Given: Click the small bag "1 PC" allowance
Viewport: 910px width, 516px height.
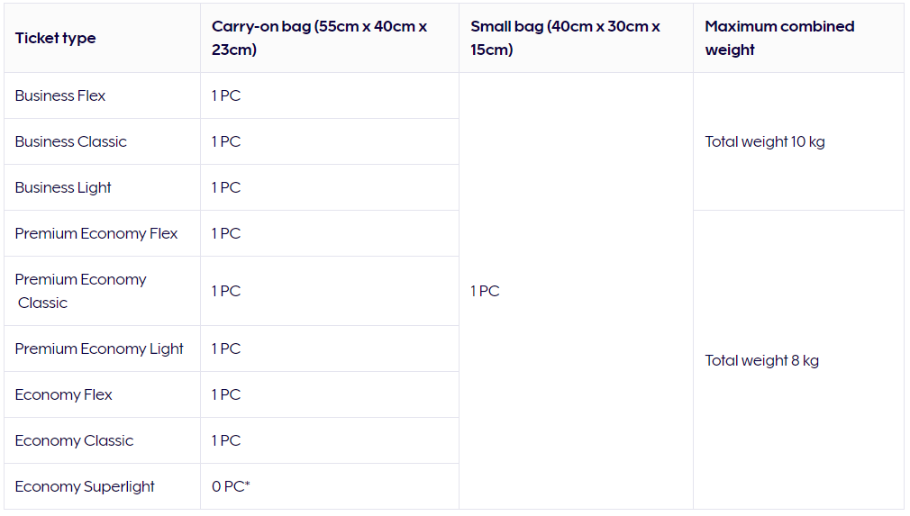Looking at the screenshot, I should (x=485, y=292).
